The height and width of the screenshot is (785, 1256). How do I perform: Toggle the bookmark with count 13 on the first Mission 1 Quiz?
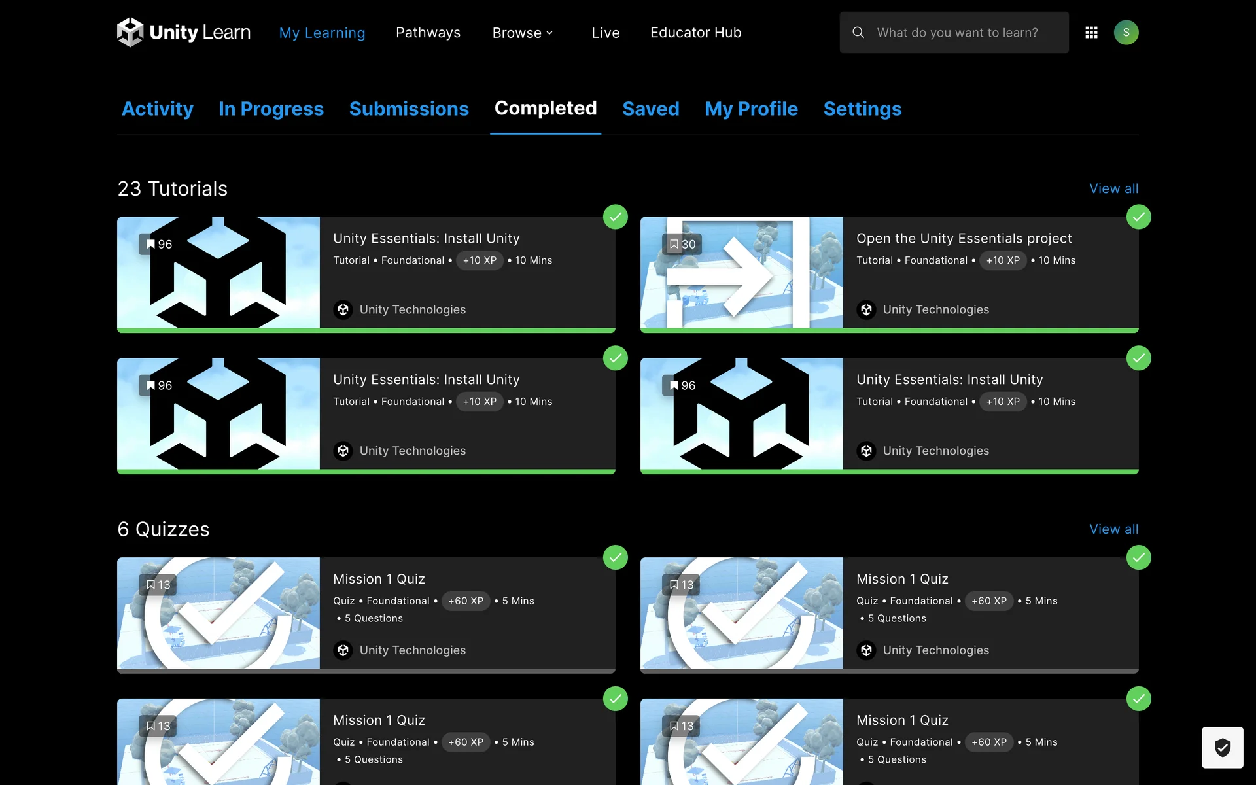(x=151, y=584)
